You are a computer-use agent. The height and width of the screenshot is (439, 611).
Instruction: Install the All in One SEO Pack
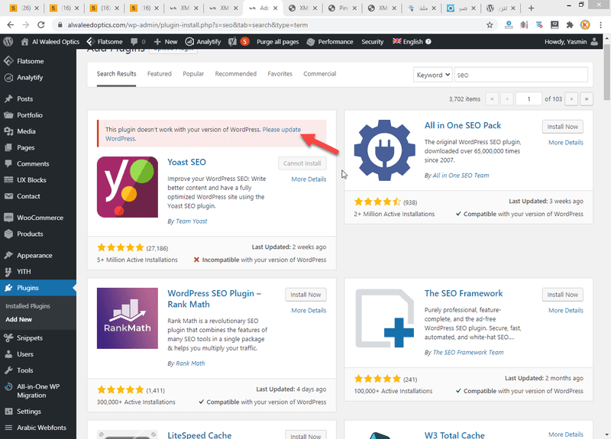click(562, 127)
